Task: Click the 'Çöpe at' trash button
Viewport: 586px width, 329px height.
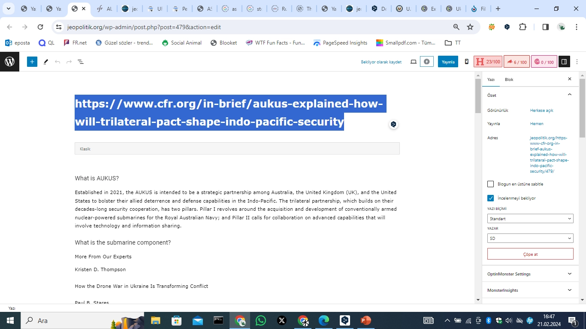Action: coord(530,254)
